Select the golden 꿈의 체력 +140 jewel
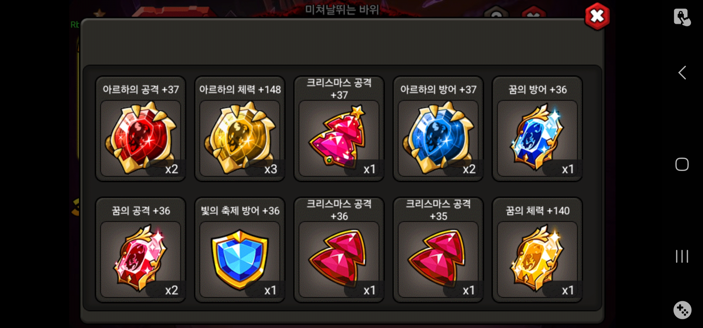The width and height of the screenshot is (703, 328). [537, 259]
